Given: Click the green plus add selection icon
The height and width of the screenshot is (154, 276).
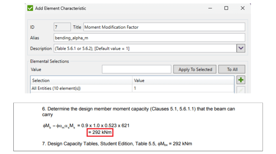Looking at the screenshot, I should 241,80.
